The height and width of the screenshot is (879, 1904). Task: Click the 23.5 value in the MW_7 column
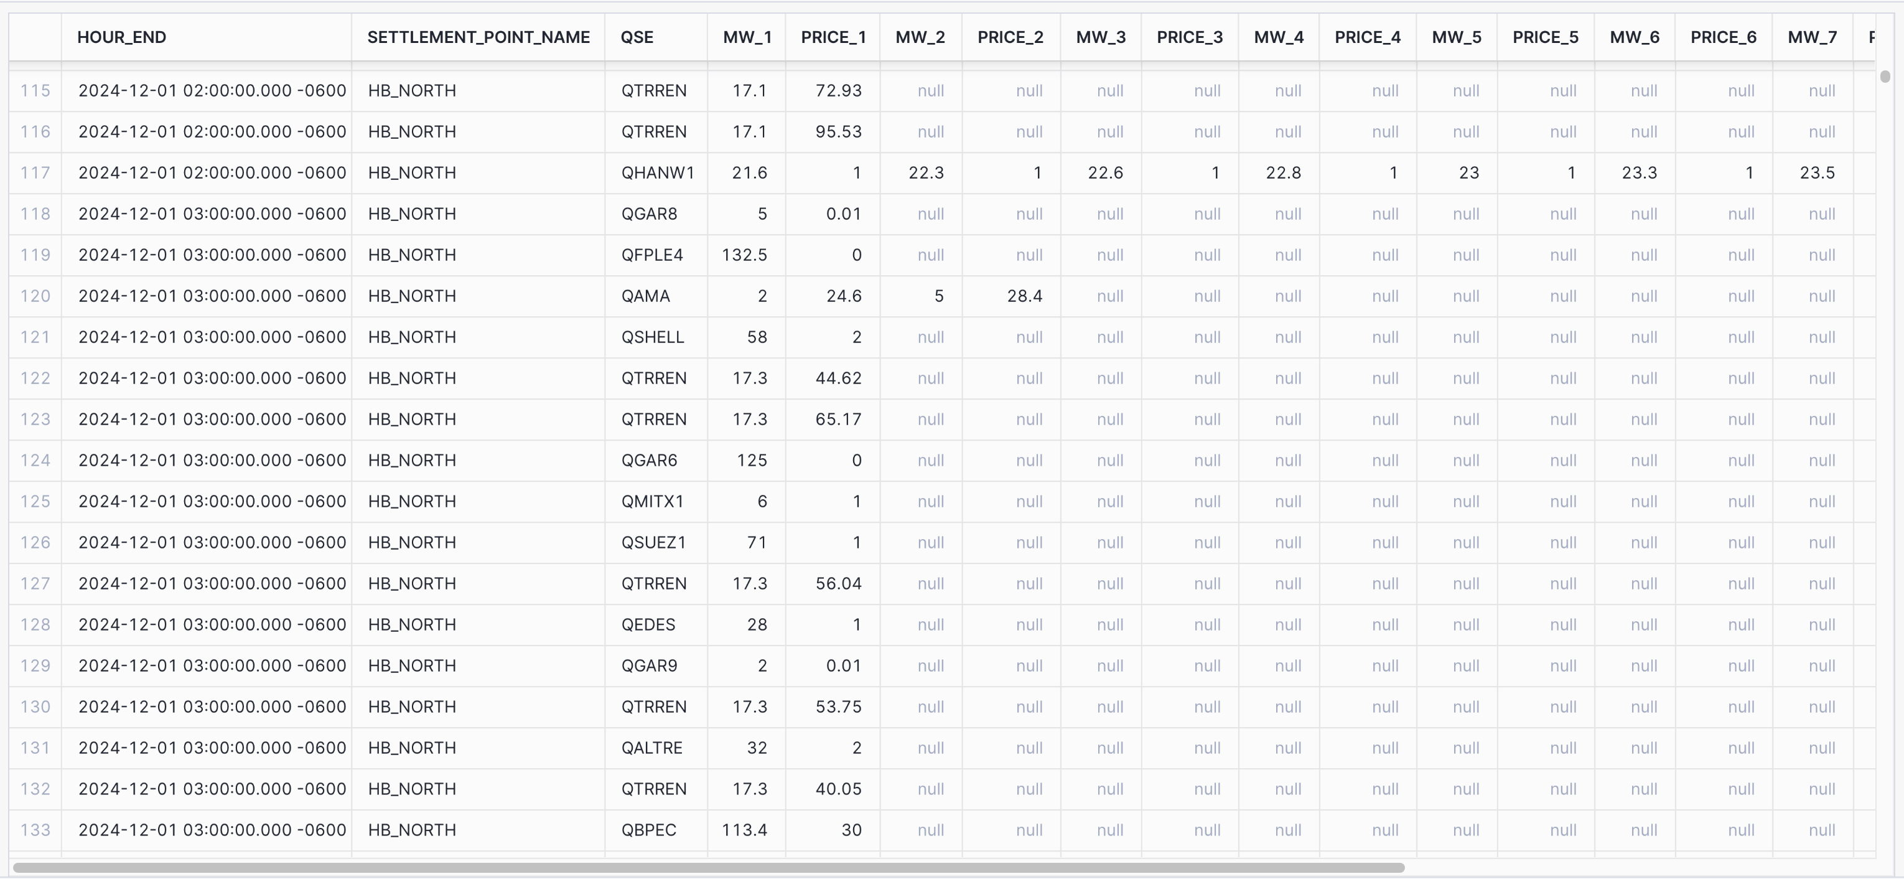1817,173
